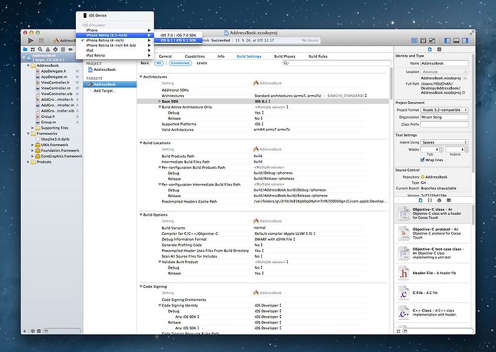Select the C File template
This screenshot has width=496, height=352.
click(x=433, y=293)
